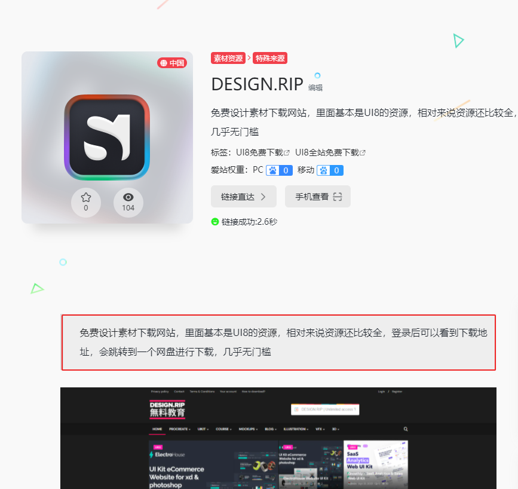
Task: Click the chevron arrow in 链接直达
Action: [x=263, y=197]
